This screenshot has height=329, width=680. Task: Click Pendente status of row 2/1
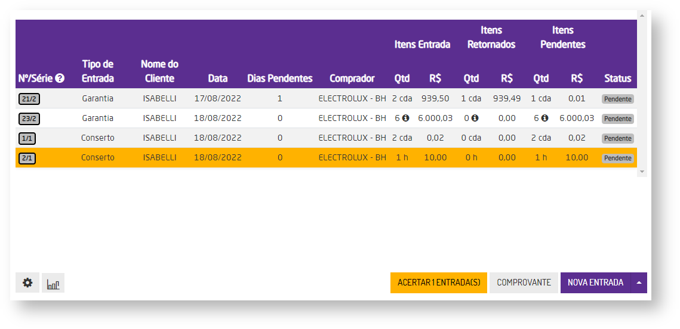pos(617,159)
